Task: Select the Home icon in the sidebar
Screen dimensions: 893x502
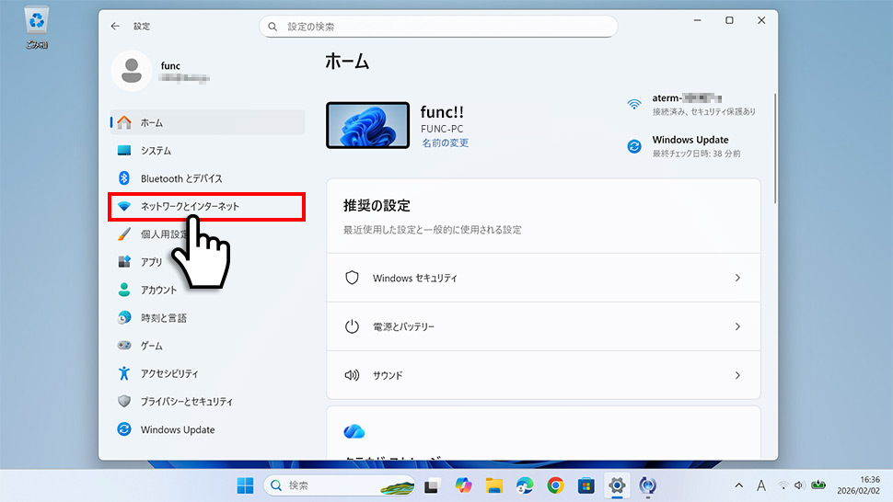Action: (x=124, y=122)
